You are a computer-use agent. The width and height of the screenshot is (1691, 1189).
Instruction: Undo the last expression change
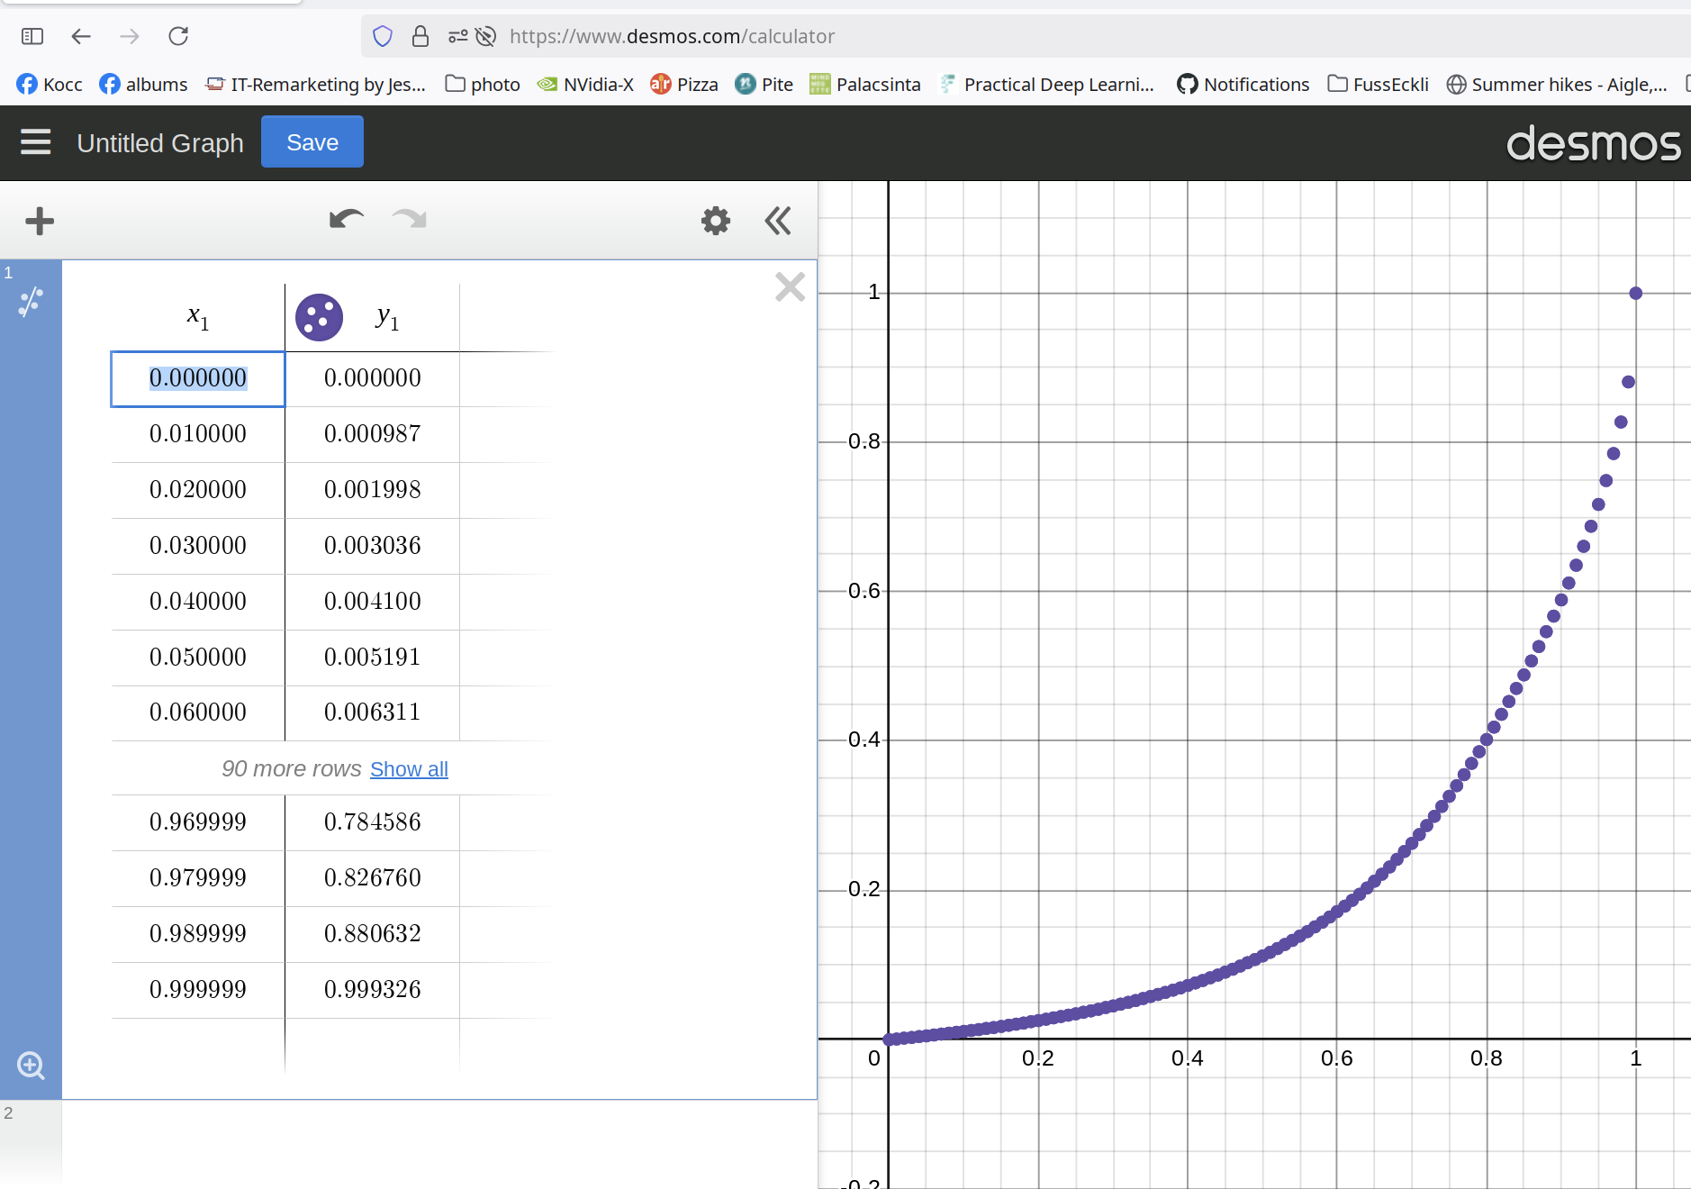[346, 220]
